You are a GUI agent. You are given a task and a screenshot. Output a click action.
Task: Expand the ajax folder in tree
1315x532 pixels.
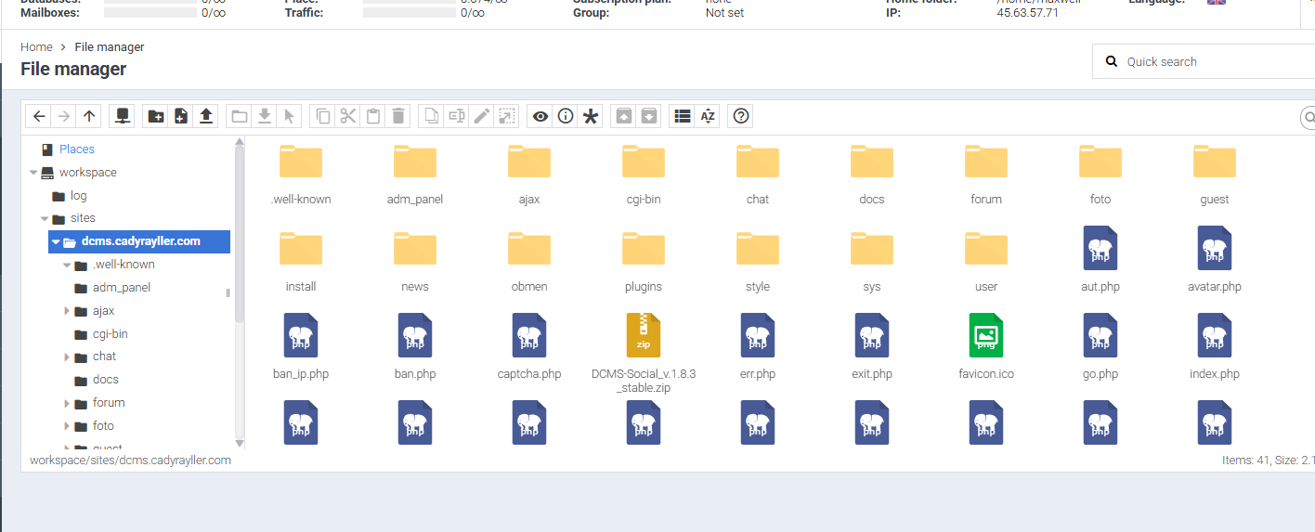coord(67,311)
